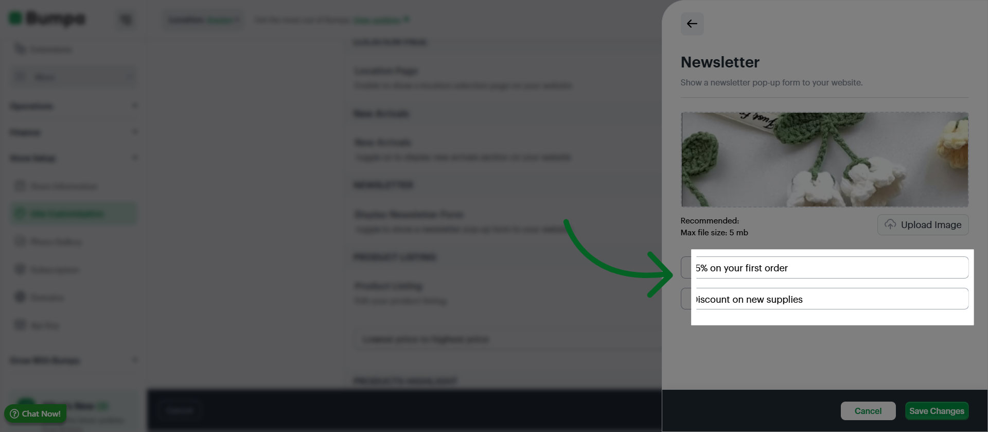Click the Store Information sidebar icon

click(20, 186)
